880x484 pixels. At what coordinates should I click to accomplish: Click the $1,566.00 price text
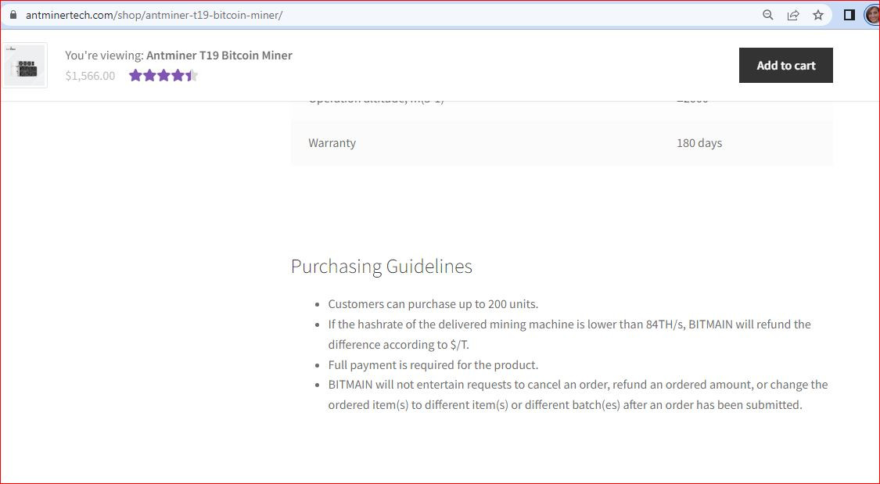[90, 76]
